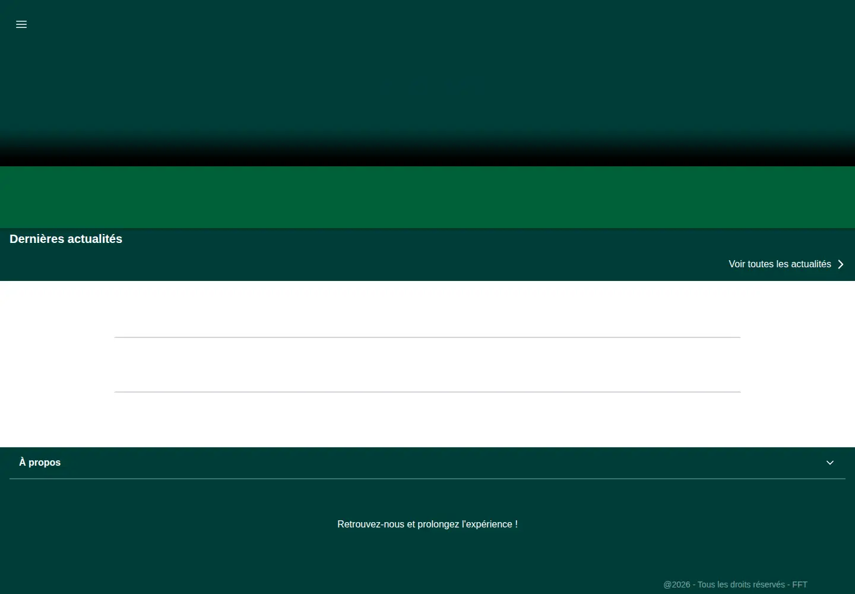Click '@2026 - Tous les droits réservés - FFT' text
855x594 pixels.
735,584
